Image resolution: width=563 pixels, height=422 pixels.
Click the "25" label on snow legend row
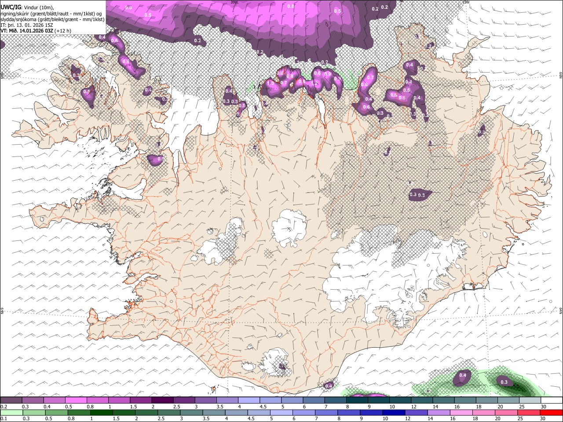pyautogui.click(x=522, y=407)
